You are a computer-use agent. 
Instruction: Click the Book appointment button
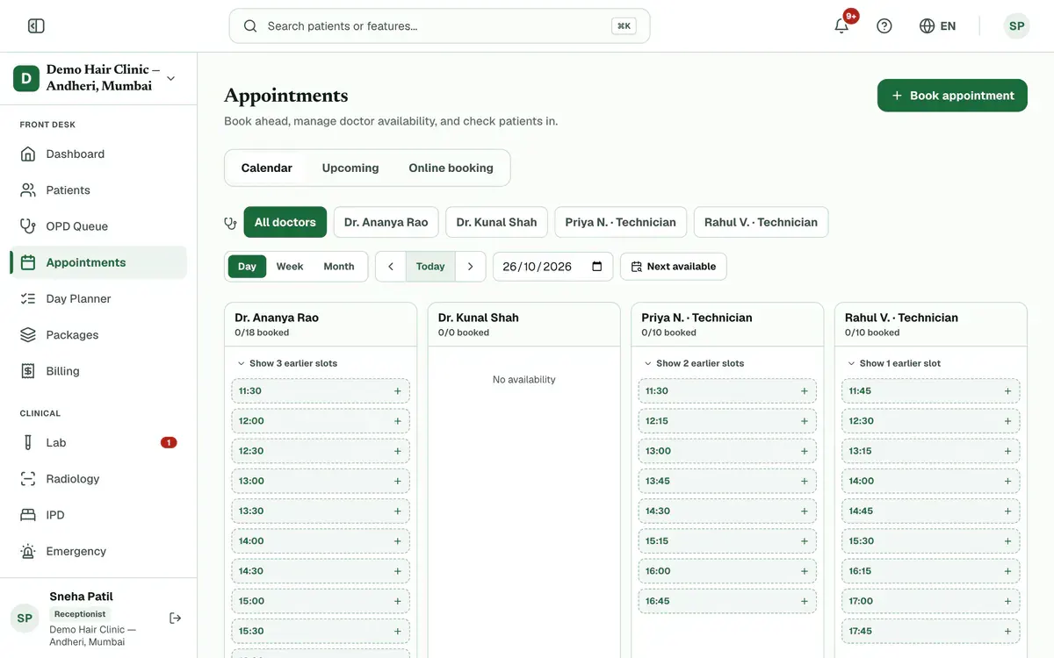coord(952,96)
